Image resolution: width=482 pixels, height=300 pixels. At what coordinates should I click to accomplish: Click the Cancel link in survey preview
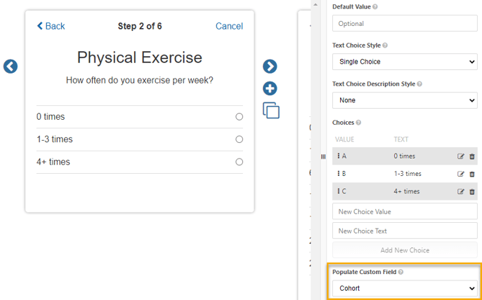(229, 26)
